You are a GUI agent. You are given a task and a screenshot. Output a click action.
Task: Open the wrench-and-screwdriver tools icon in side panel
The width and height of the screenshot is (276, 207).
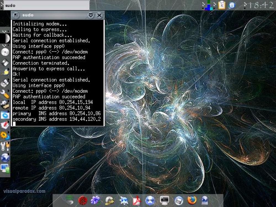tap(5, 146)
